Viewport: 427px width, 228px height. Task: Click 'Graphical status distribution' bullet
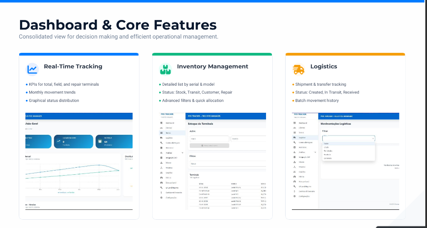click(54, 101)
